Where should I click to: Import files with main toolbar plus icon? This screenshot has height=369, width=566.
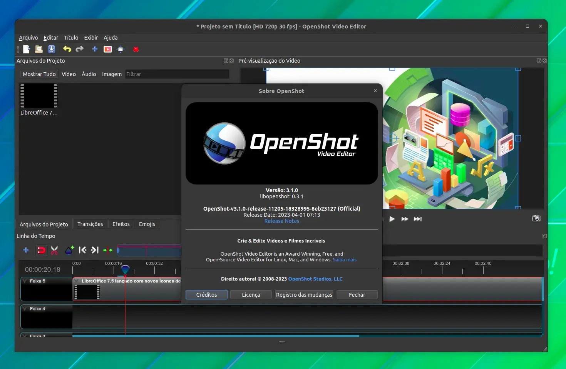[95, 49]
